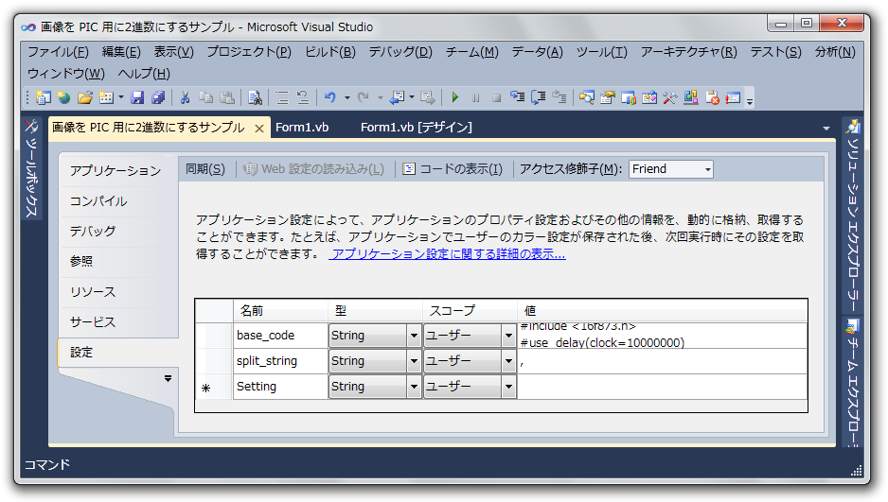Open the ヘルプ(H) menu
This screenshot has height=502, width=888.
144,74
